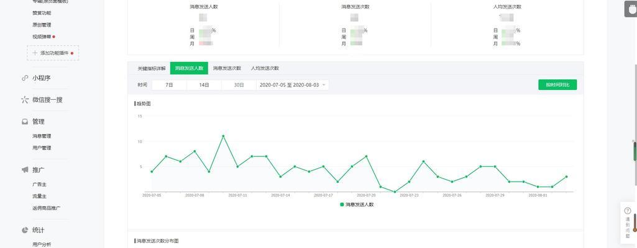Click the 2020-07-26 axis label
637x248 pixels.
coord(452,195)
